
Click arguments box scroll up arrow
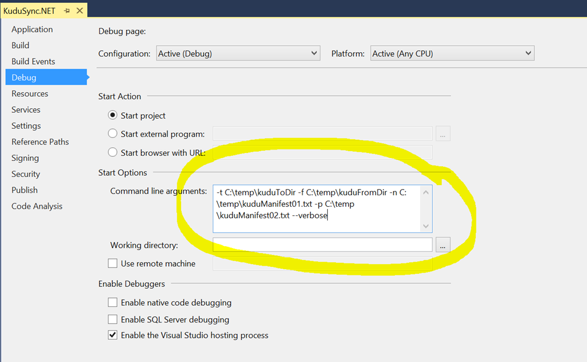(426, 192)
